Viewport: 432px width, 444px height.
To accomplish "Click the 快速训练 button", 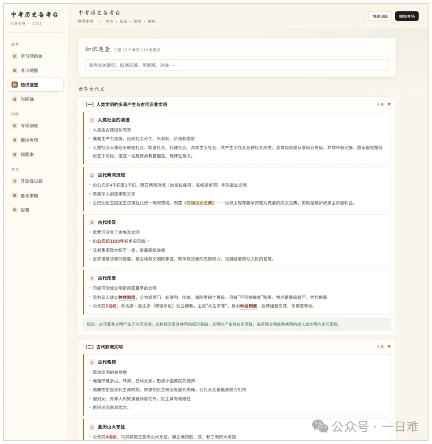I will point(380,16).
